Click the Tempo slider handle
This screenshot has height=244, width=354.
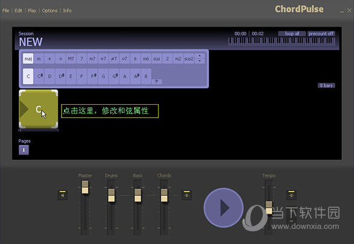[x=269, y=207]
